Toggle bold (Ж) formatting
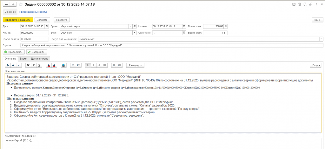This screenshot has width=325, height=149. 28,65
